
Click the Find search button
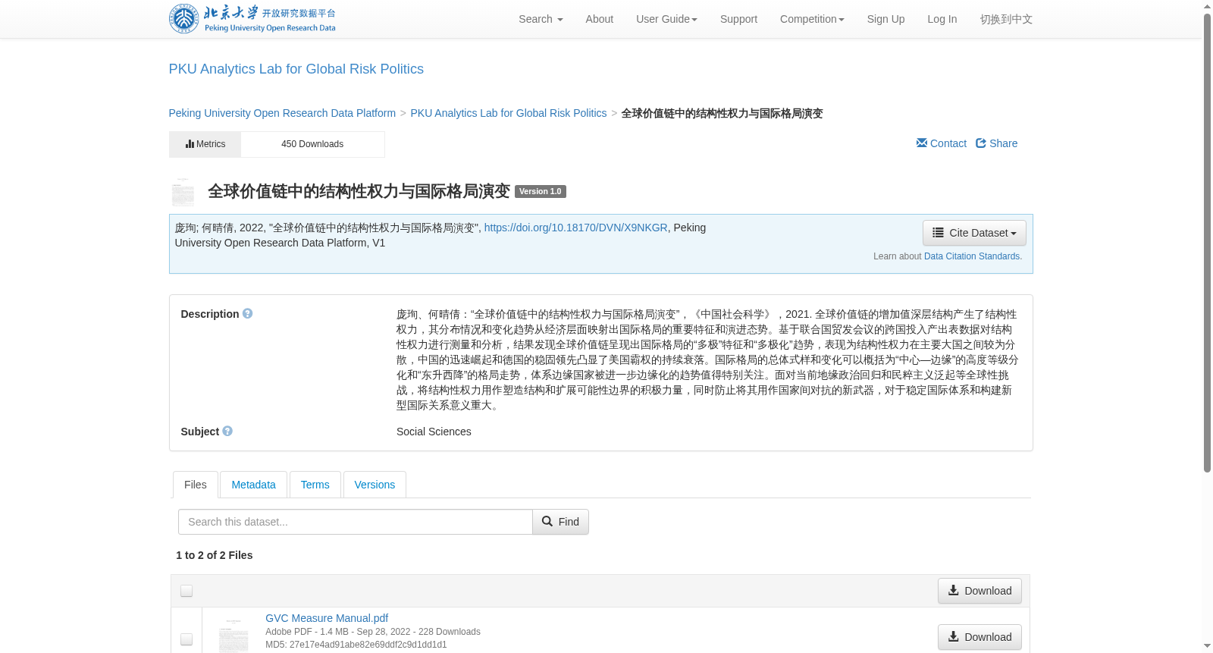[x=560, y=522]
